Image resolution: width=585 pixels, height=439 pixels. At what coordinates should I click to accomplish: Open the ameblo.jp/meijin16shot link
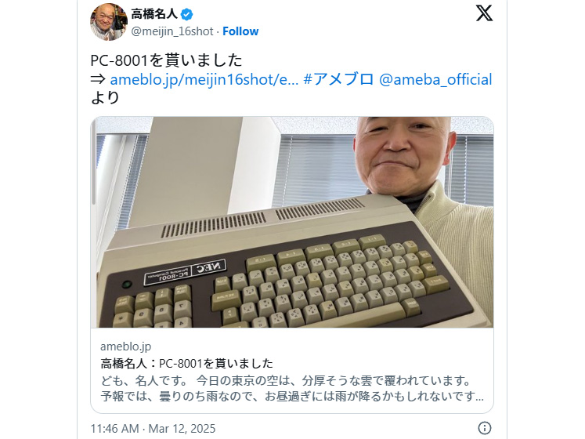[204, 80]
